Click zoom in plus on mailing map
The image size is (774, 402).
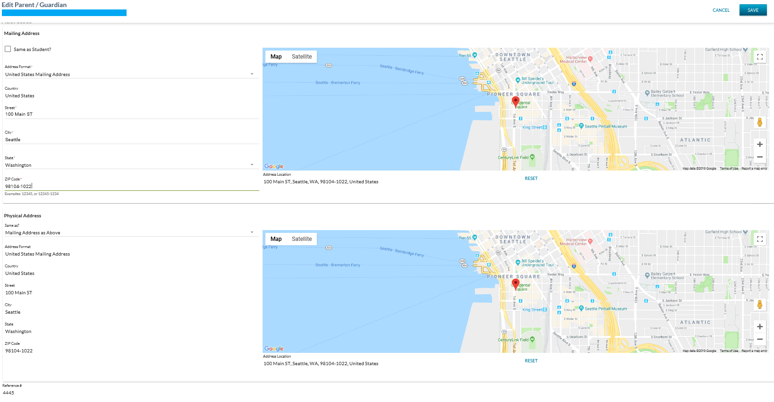point(759,145)
